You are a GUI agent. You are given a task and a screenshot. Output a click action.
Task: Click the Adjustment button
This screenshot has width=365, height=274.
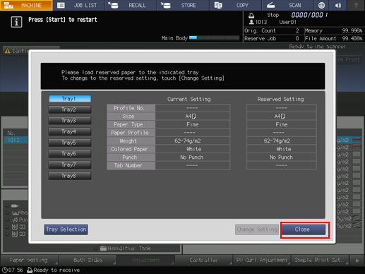click(145, 260)
